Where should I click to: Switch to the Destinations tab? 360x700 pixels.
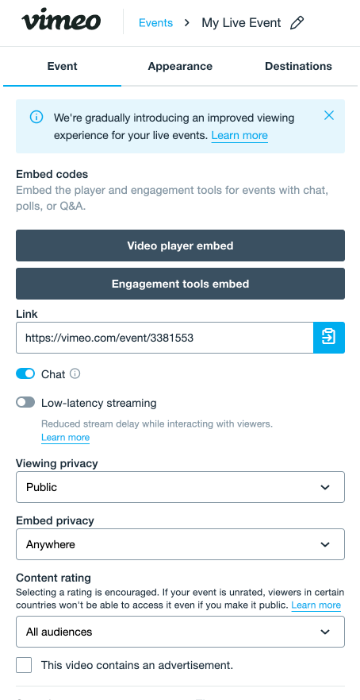click(x=298, y=67)
